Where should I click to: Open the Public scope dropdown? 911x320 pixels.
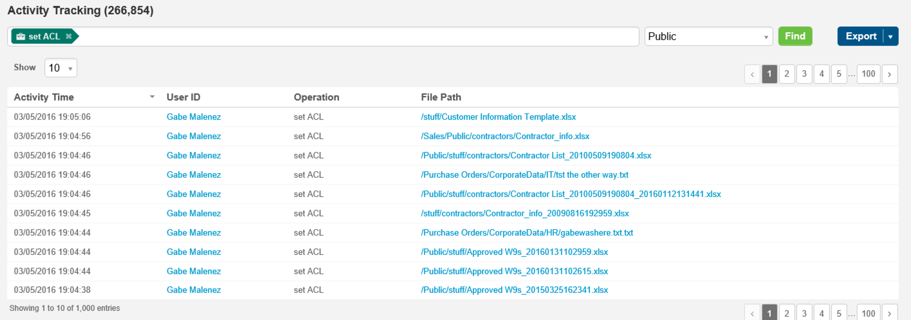708,37
